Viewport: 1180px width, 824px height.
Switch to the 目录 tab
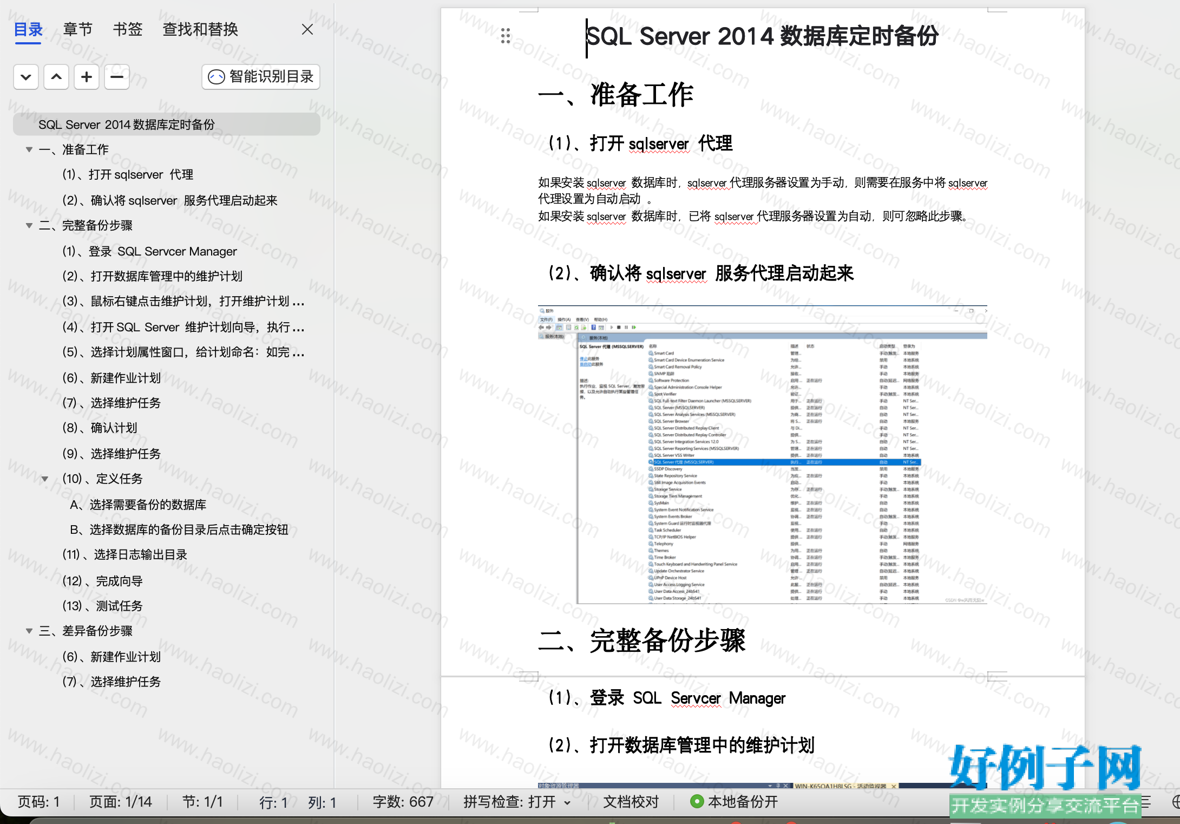pyautogui.click(x=28, y=29)
